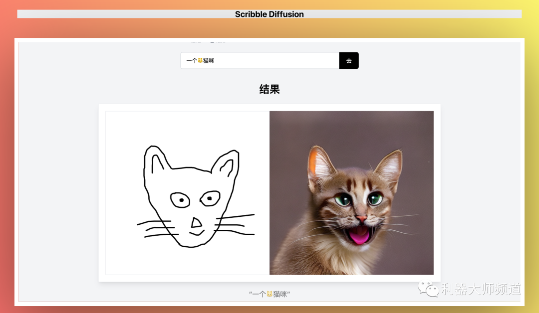Click the sketched cat's left eye

[x=181, y=200]
